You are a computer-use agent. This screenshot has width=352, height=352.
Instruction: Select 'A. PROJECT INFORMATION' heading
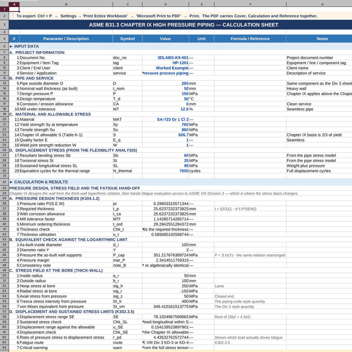tap(37, 52)
